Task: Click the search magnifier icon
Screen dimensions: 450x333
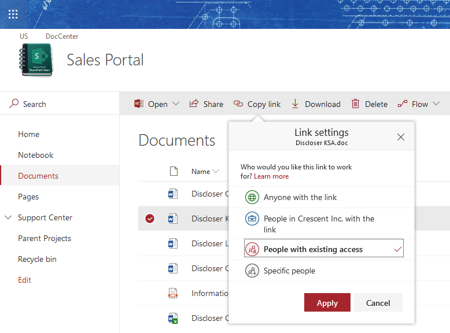Action: point(14,103)
